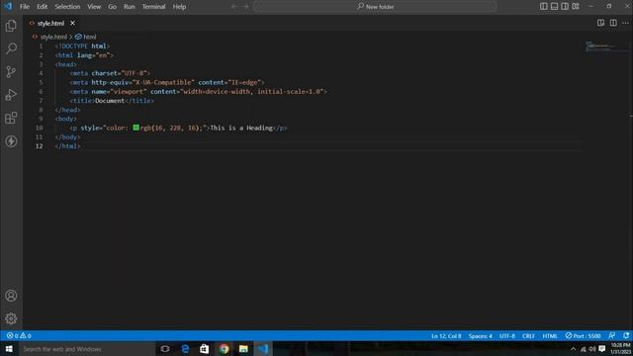Open the Go menu
Image resolution: width=633 pixels, height=356 pixels.
[112, 7]
